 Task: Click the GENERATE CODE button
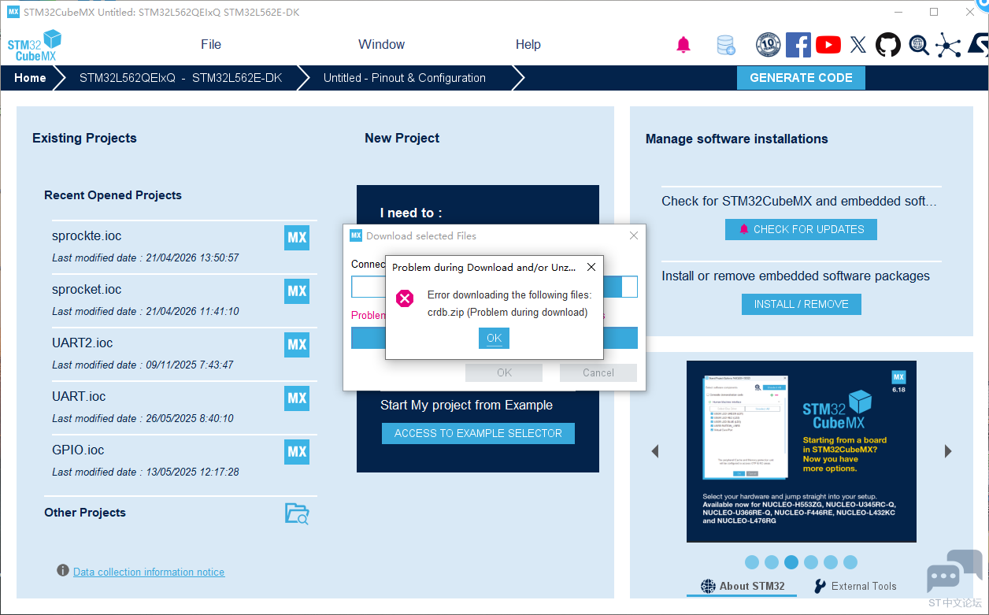point(801,78)
